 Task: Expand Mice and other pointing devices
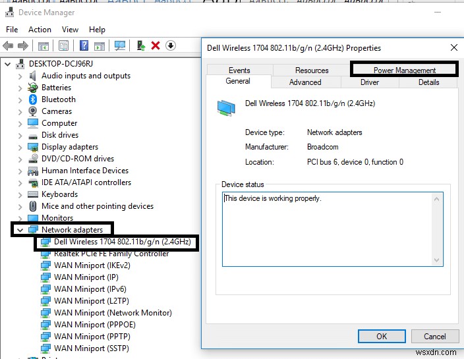pos(20,206)
